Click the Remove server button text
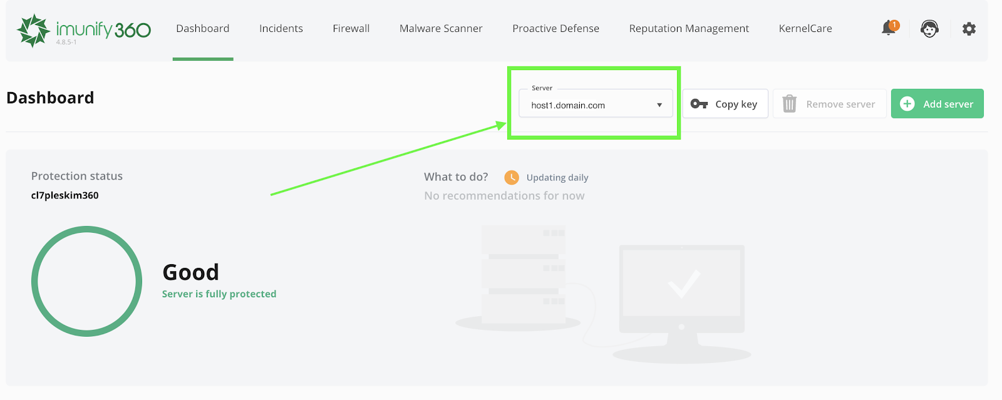Image resolution: width=1002 pixels, height=400 pixels. tap(840, 104)
